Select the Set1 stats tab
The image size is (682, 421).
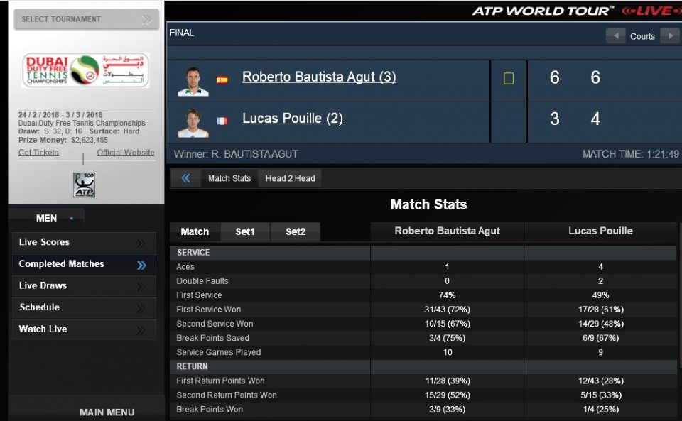coord(245,232)
